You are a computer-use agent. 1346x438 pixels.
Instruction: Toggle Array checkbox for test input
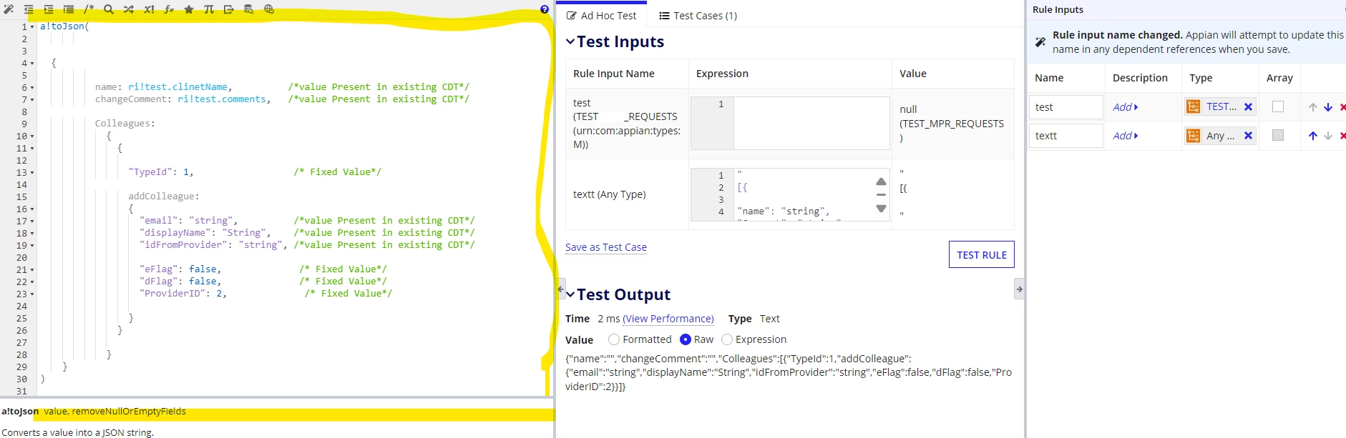coord(1278,106)
